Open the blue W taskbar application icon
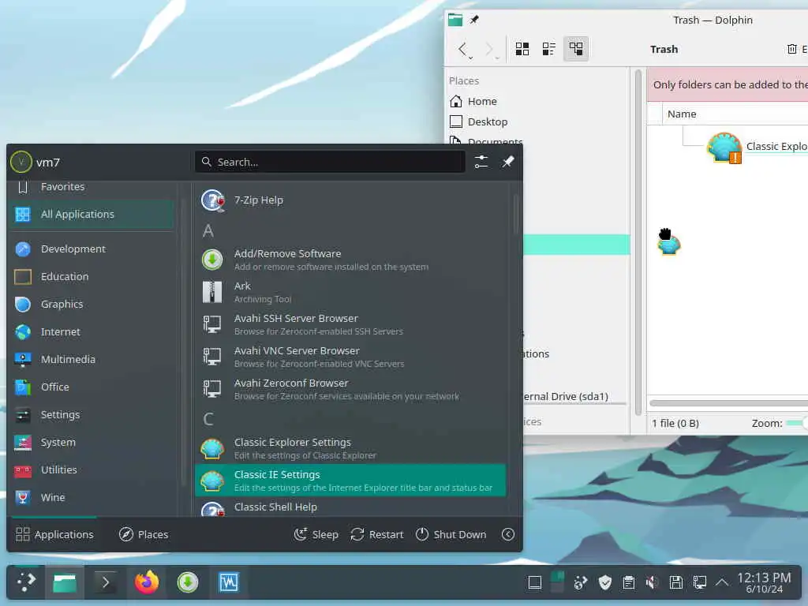The height and width of the screenshot is (606, 808). [x=228, y=583]
